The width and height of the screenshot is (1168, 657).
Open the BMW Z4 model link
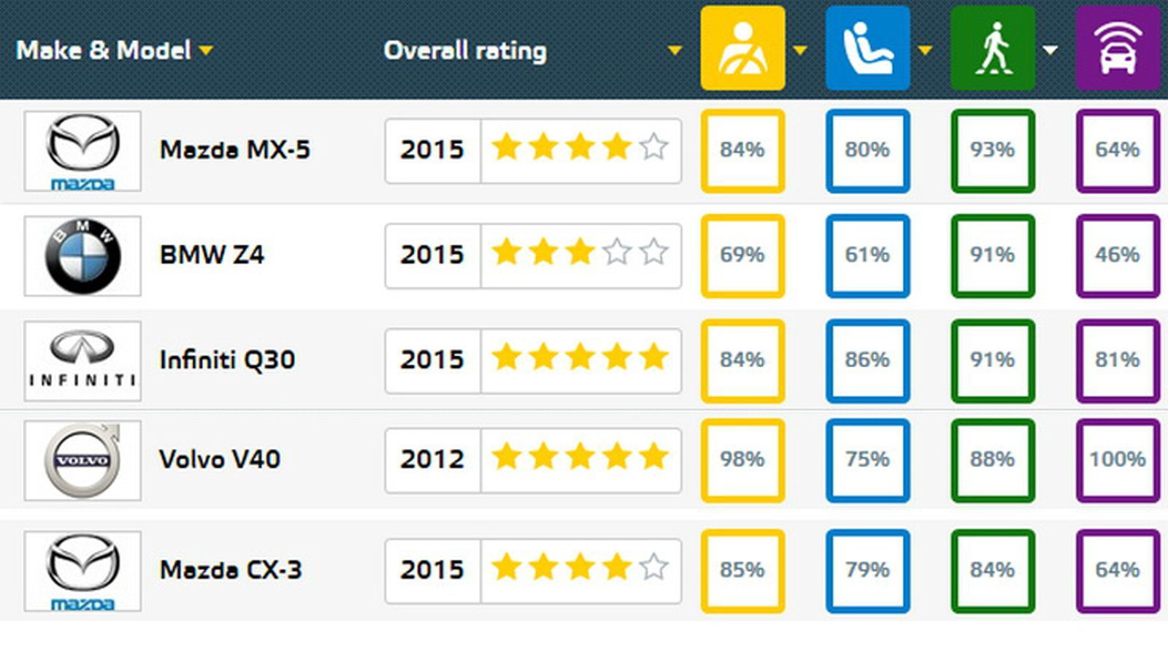(212, 255)
